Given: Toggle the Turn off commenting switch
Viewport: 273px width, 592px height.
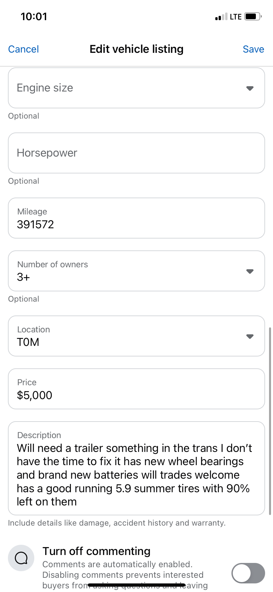Looking at the screenshot, I should coord(248,573).
